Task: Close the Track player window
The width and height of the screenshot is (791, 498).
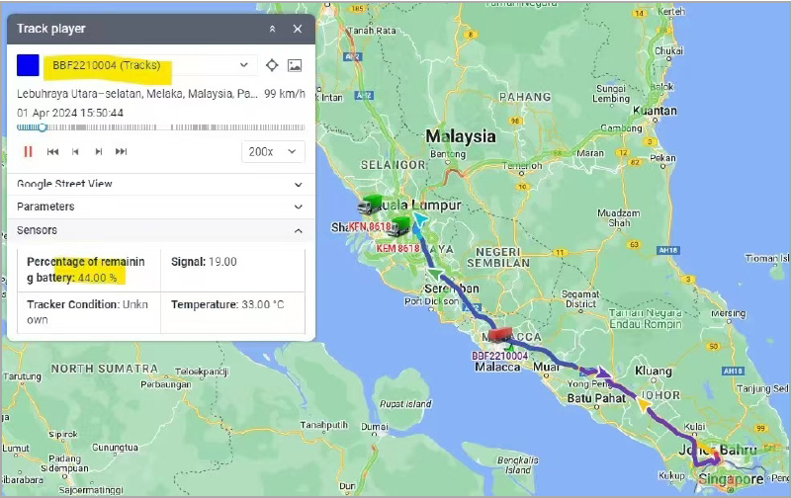Action: (x=298, y=30)
